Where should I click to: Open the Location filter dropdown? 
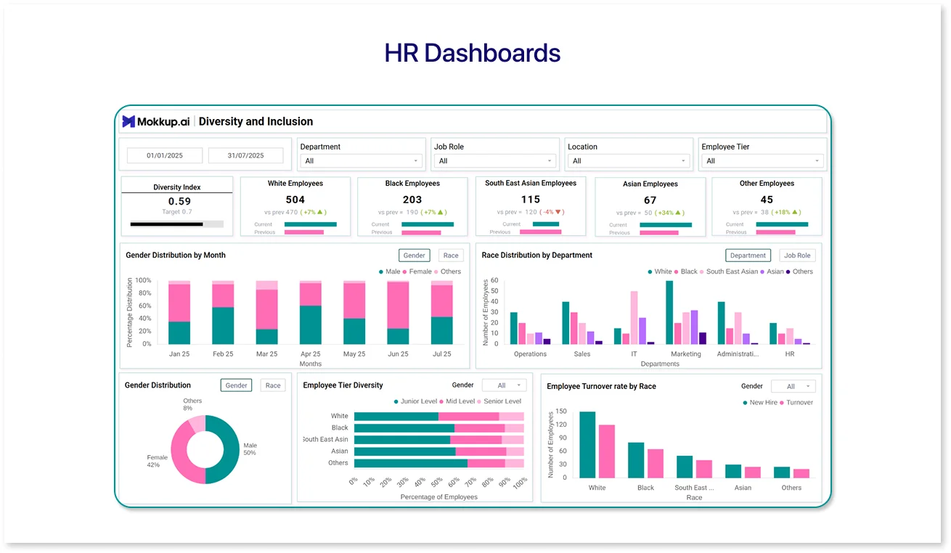tap(629, 161)
